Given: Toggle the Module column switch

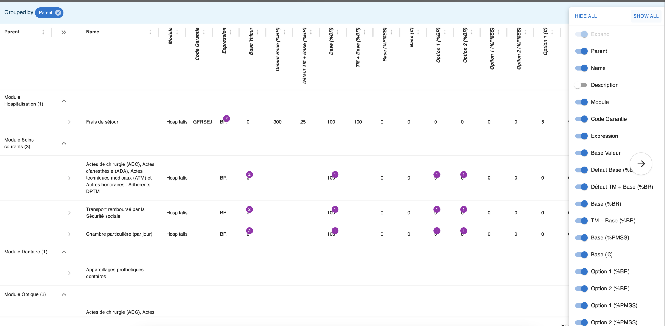Looking at the screenshot, I should point(581,102).
